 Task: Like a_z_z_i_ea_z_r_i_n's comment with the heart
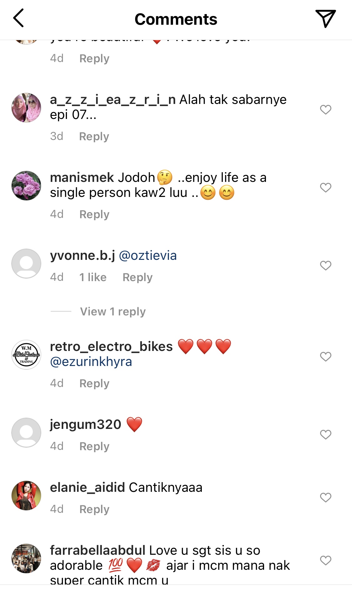coord(325,110)
